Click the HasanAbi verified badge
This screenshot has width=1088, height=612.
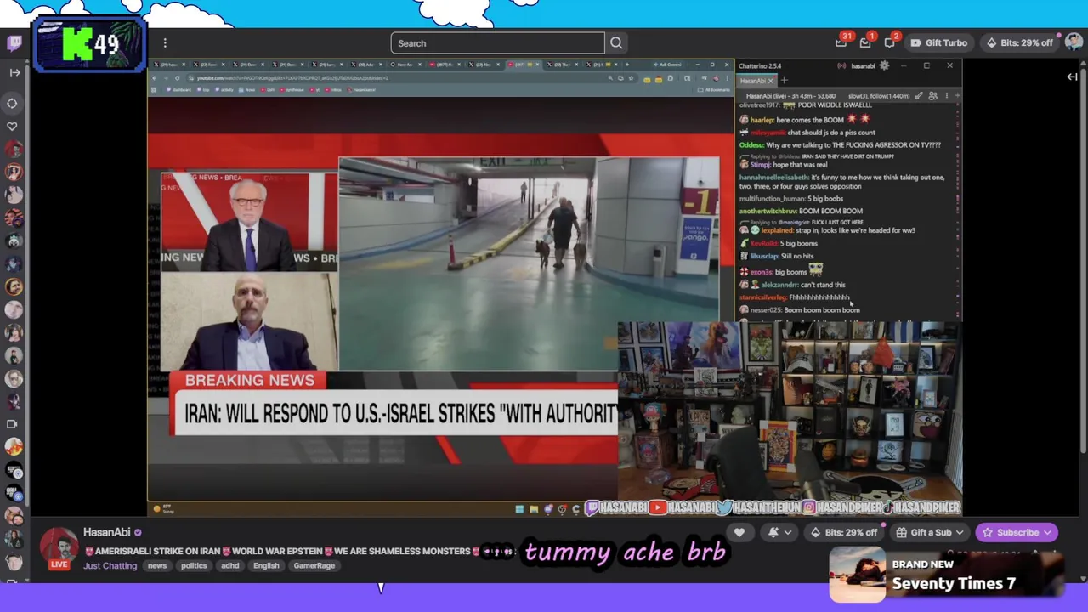[138, 533]
